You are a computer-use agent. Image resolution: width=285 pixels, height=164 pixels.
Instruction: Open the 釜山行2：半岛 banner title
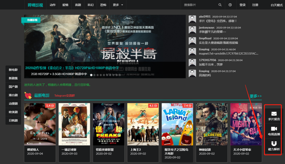(x=72, y=68)
